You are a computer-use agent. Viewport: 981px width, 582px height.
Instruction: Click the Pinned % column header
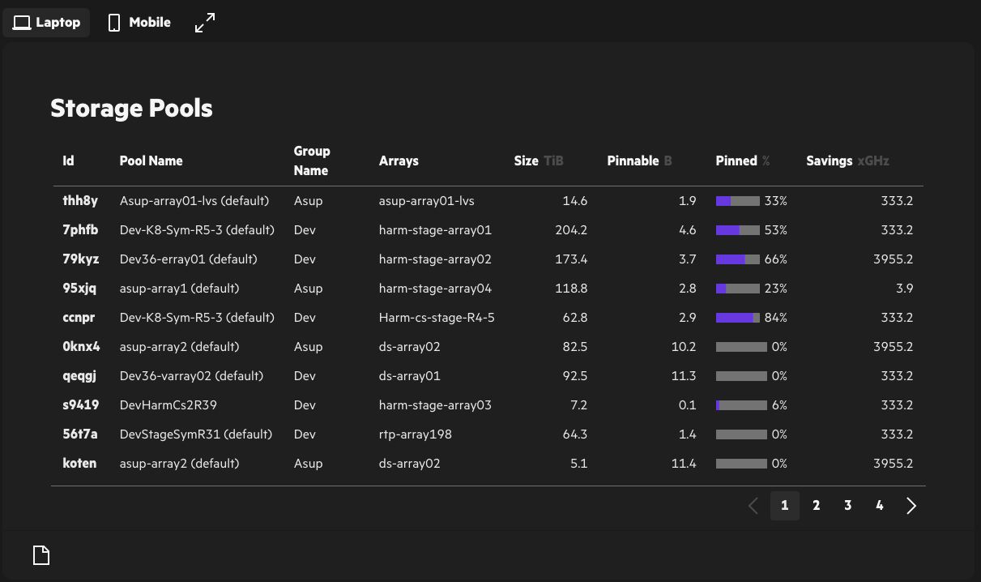click(743, 160)
